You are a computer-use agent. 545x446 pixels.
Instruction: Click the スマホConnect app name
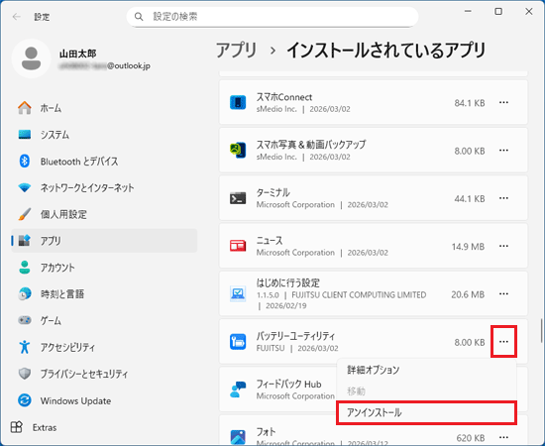(284, 97)
